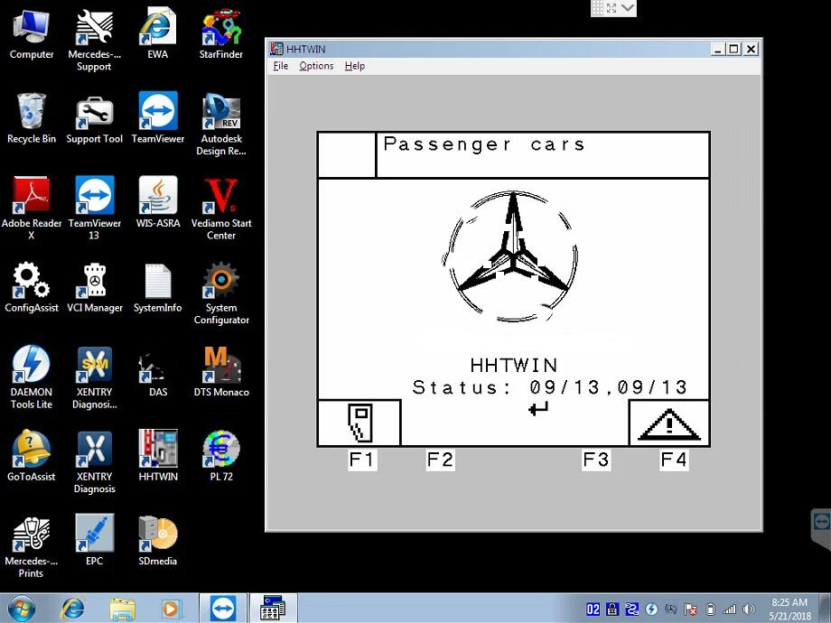
Task: Launch DAEMON Tools Lite
Action: coord(32,378)
